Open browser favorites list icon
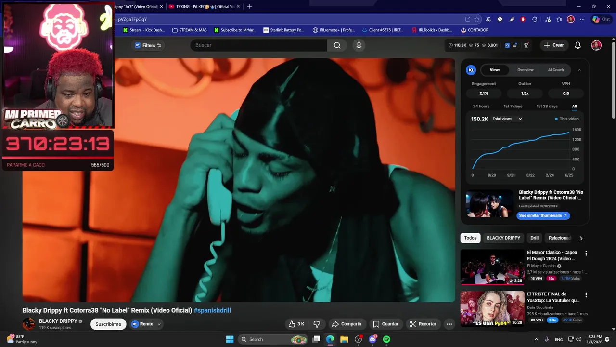 tap(559, 19)
